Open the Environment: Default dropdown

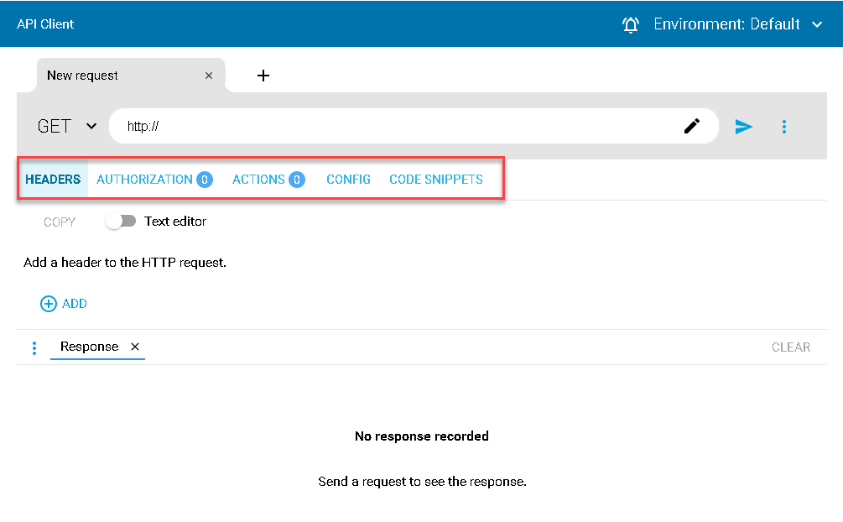click(738, 24)
